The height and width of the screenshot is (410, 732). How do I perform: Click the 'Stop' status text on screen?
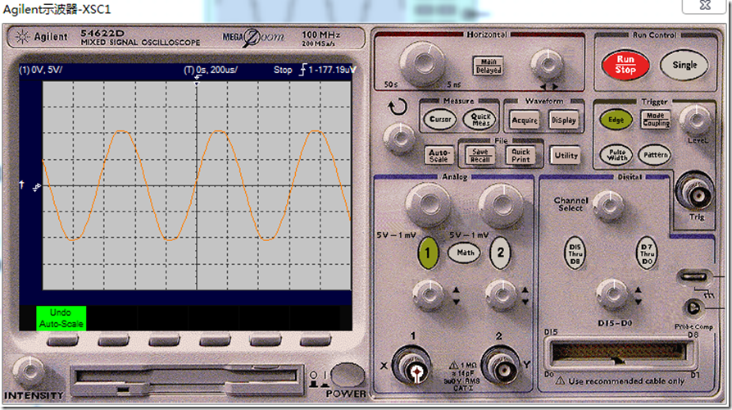[283, 70]
